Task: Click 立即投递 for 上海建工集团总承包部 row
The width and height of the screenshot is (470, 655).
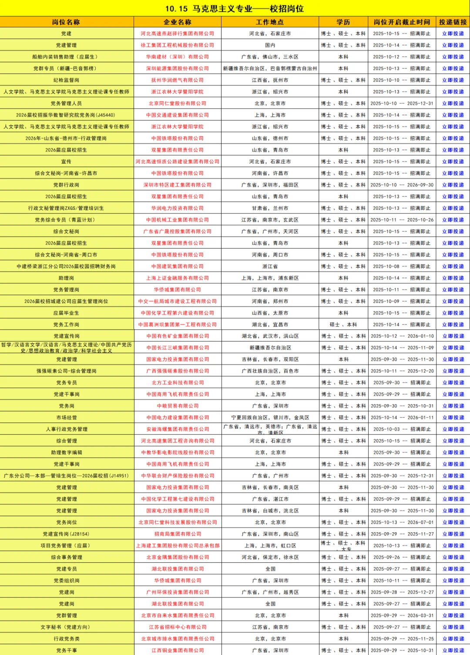Action: 453,546
